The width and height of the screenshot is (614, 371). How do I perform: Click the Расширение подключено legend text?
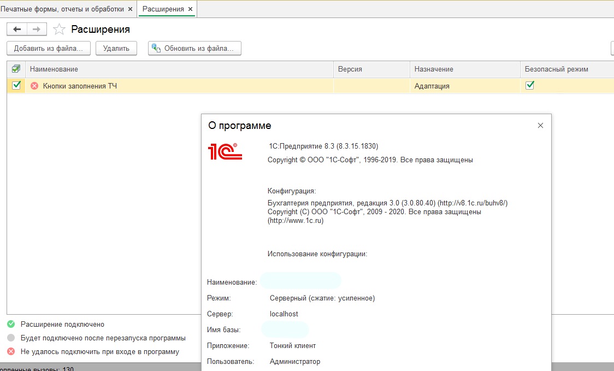click(x=63, y=325)
